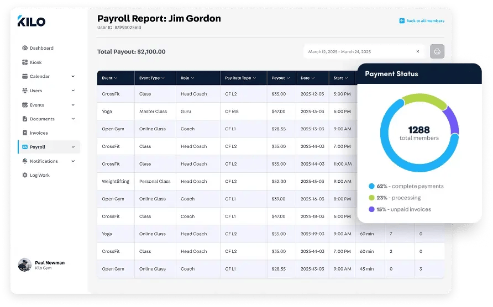Click the Kiosk icon in sidebar

click(x=25, y=62)
